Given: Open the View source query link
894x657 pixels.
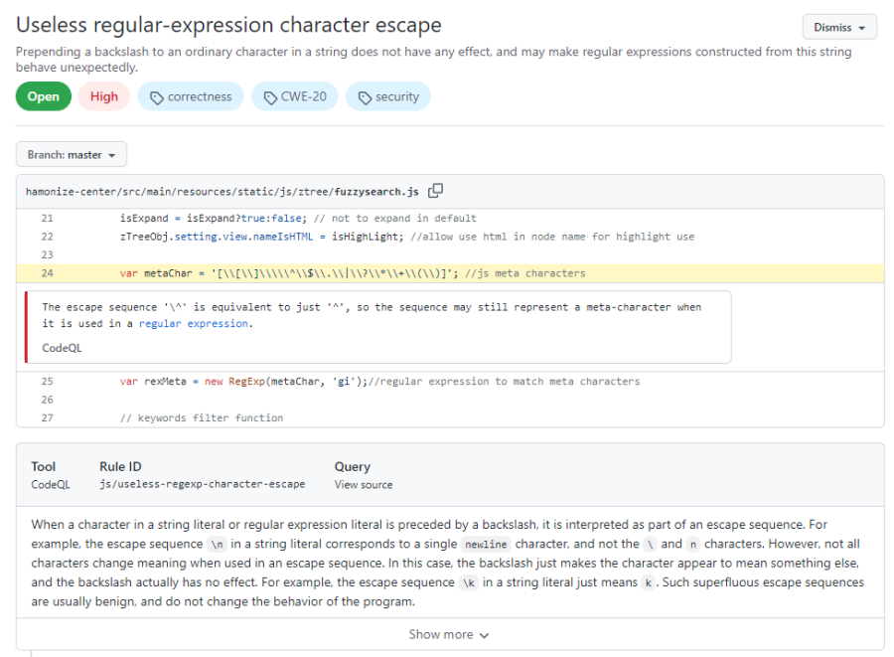Looking at the screenshot, I should [363, 485].
